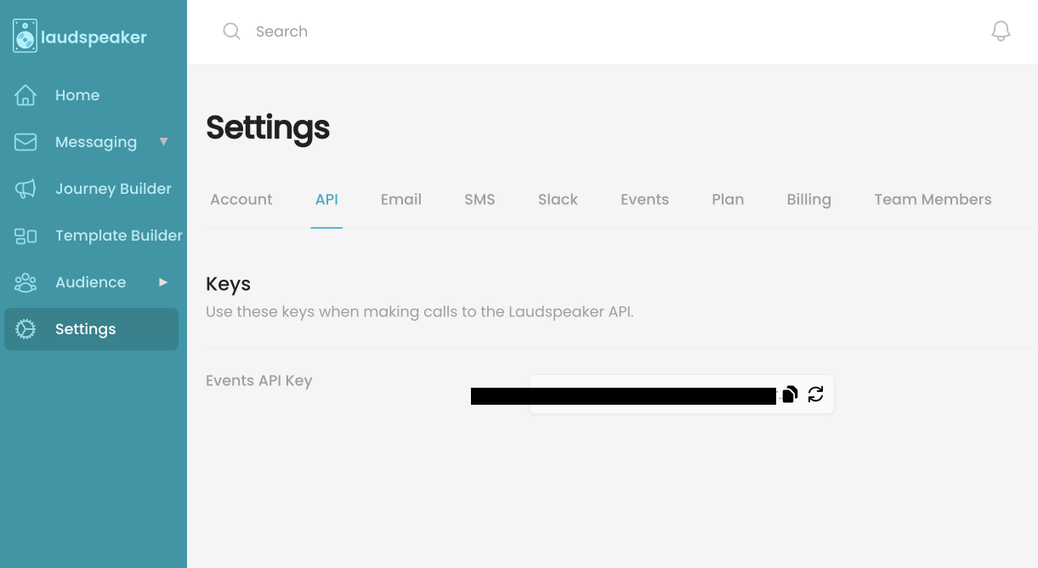This screenshot has height=568, width=1038.
Task: Open the Audience sidebar chevron
Action: (162, 282)
